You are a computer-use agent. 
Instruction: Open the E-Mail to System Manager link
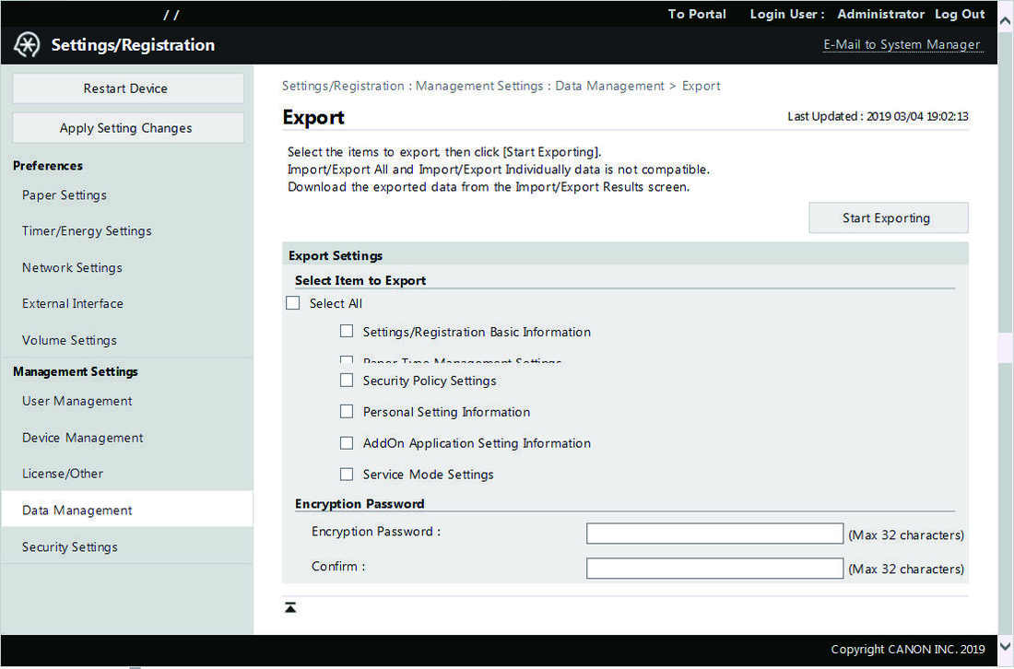point(902,44)
